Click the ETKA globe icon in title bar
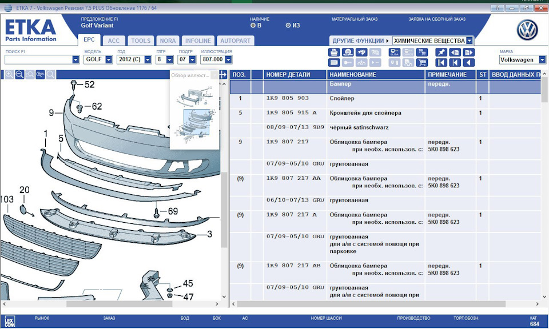 click(7, 8)
